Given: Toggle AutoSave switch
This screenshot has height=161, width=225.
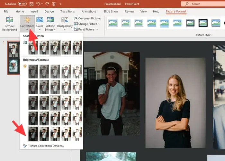Looking at the screenshot, I should 22,4.
